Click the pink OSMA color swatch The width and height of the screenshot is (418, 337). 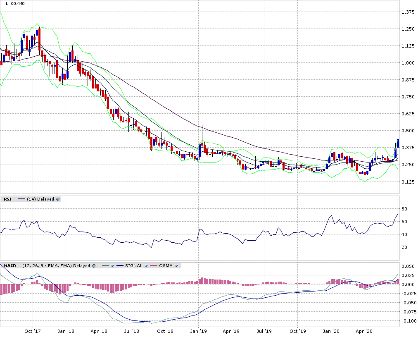154,265
